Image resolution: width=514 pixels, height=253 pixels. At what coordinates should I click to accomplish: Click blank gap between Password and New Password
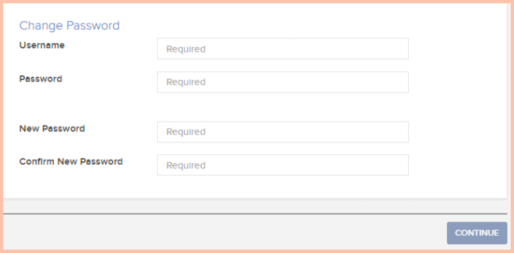[283, 107]
